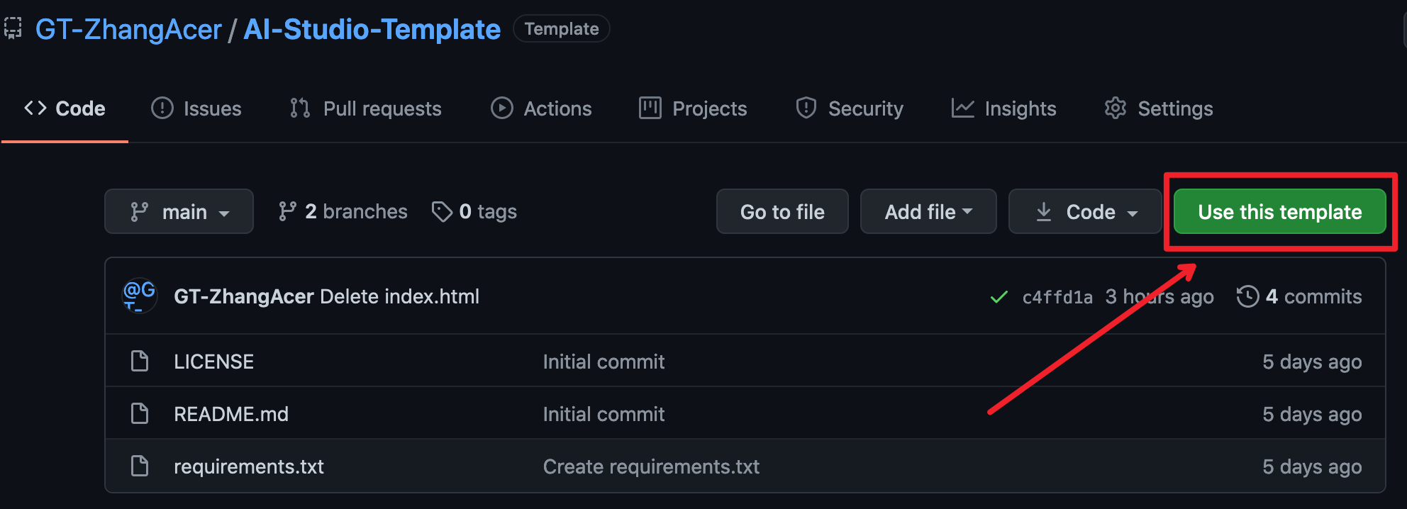This screenshot has width=1407, height=509.
Task: Click the 3 hours ago timestamp
Action: [1159, 296]
